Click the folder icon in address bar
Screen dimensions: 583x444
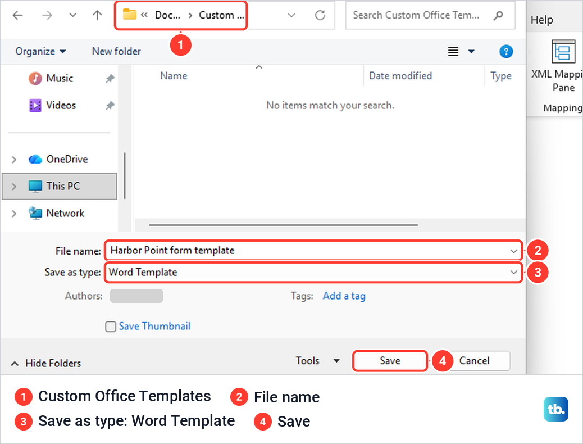click(x=129, y=14)
